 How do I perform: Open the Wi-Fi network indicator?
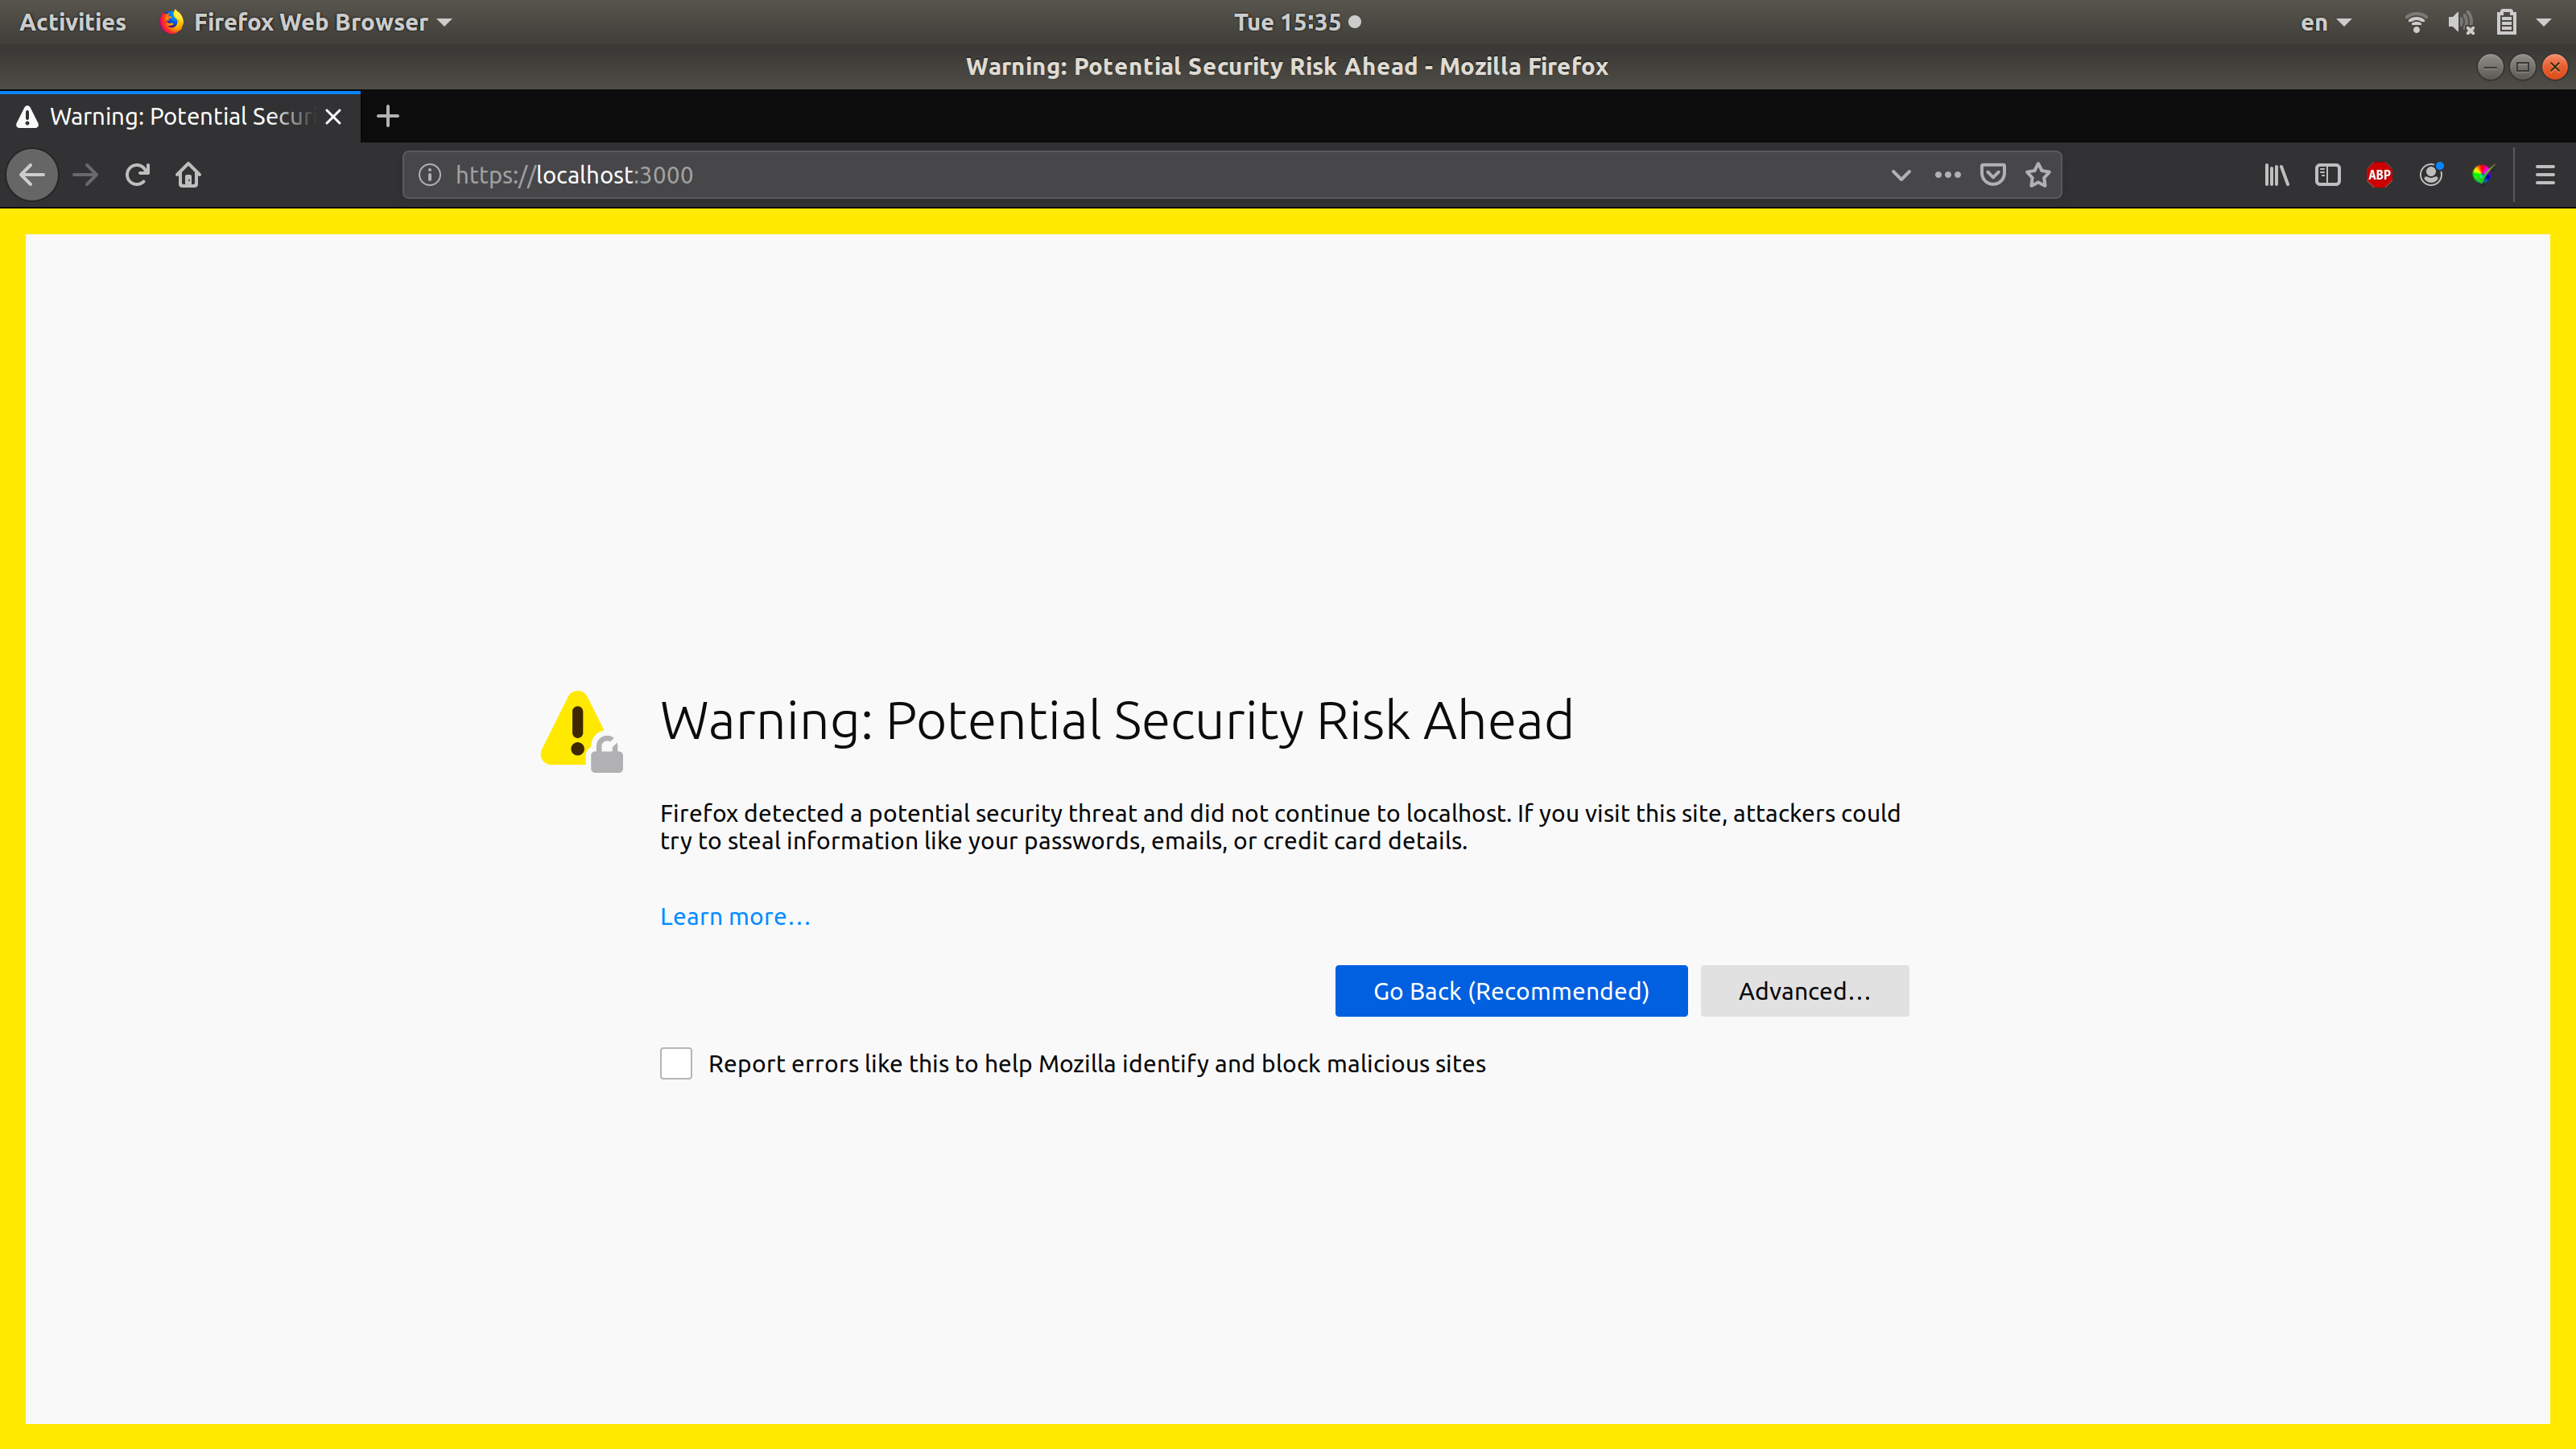point(2416,22)
